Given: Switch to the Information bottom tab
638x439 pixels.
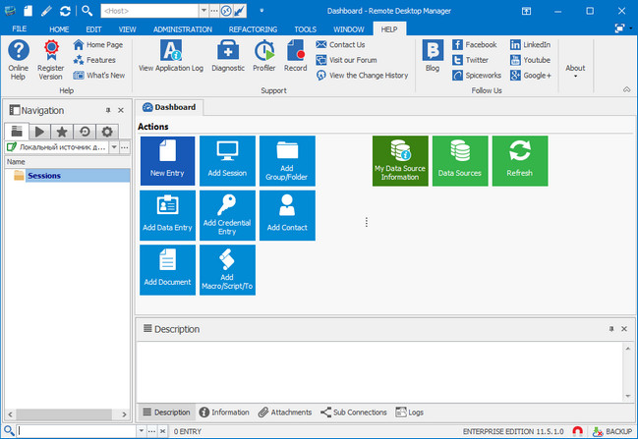Looking at the screenshot, I should tap(224, 412).
